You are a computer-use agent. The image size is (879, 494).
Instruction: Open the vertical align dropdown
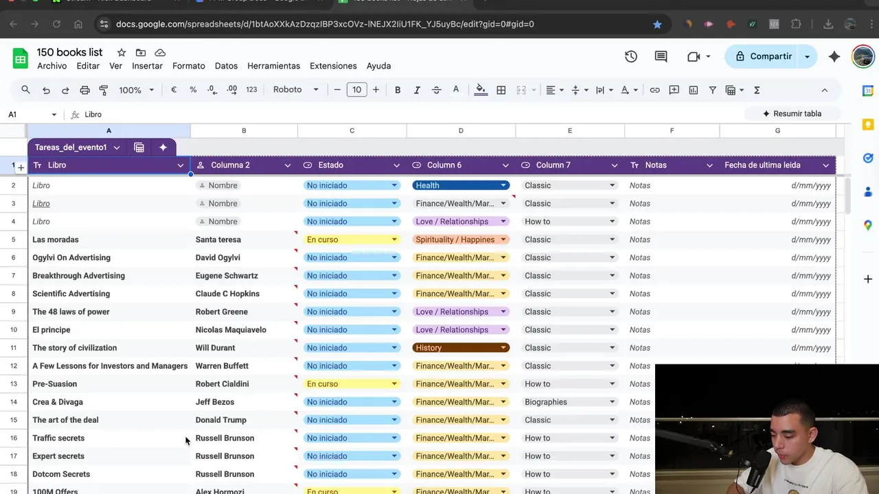(580, 90)
